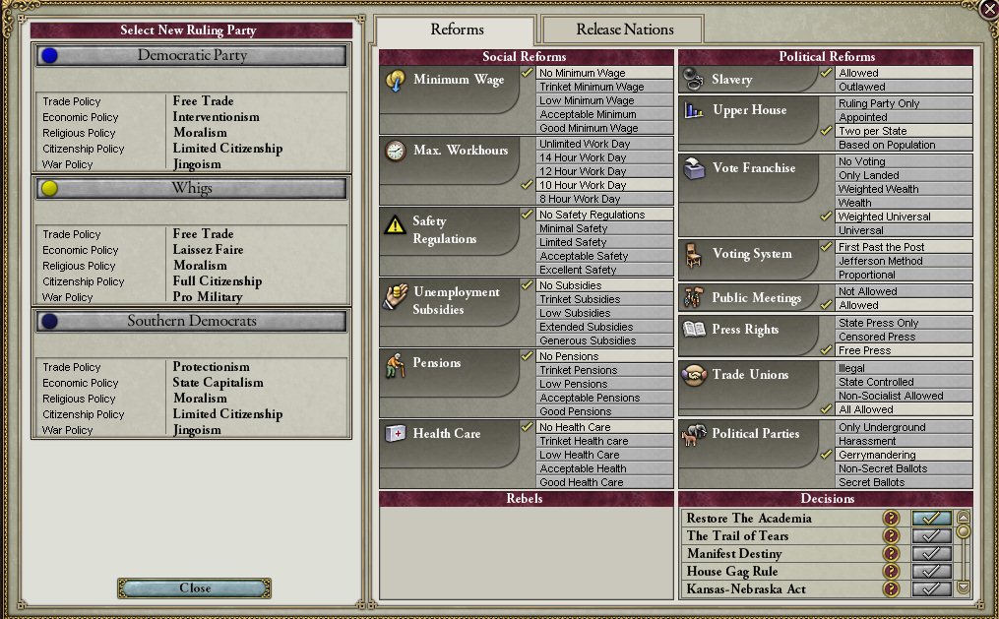The image size is (999, 619).
Task: Click the Health Care first-aid kit icon
Action: (x=396, y=434)
